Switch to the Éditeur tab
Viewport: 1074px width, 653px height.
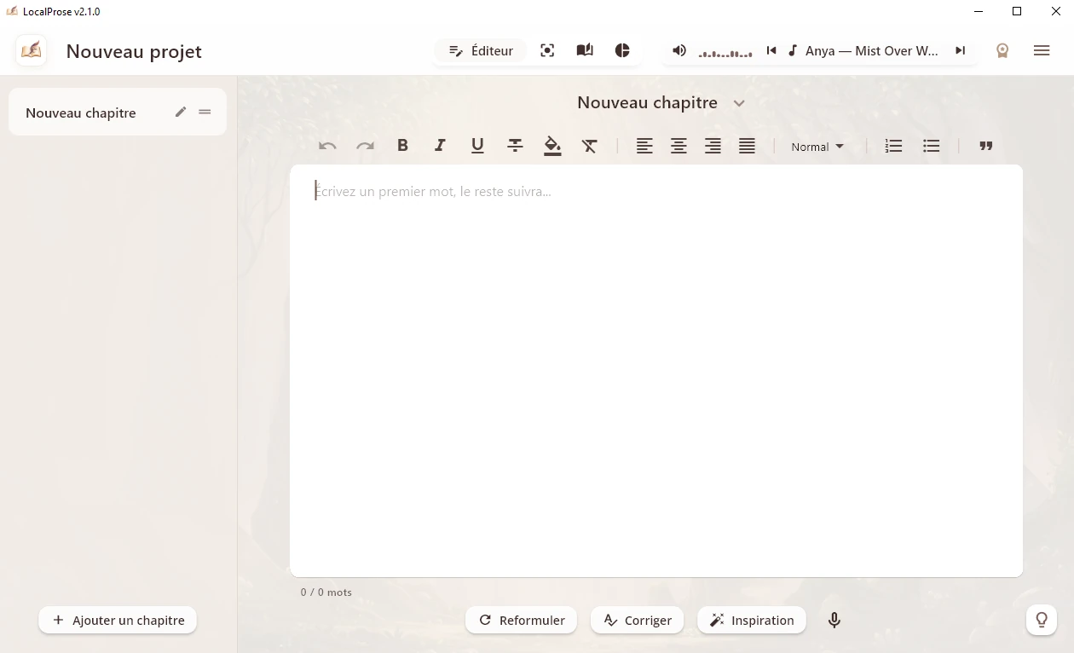tap(480, 50)
